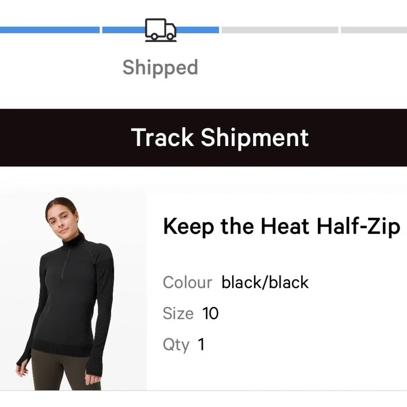The width and height of the screenshot is (407, 407).
Task: Click the product title text Keep the Heat Half-Zip
Action: point(281,226)
